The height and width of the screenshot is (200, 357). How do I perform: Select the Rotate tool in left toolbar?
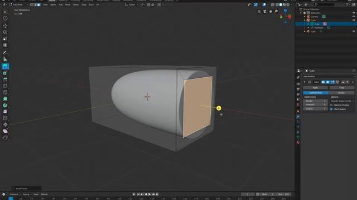click(5, 32)
